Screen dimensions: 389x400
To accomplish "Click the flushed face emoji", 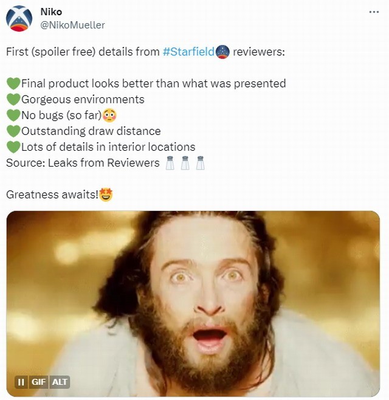I will click(x=109, y=115).
